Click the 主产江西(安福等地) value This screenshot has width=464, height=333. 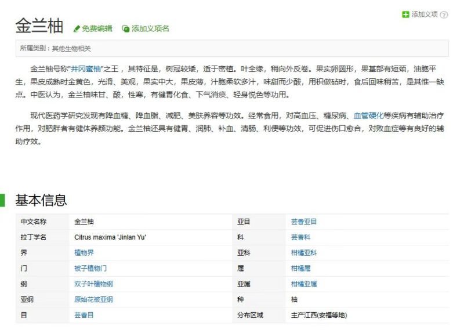click(x=319, y=315)
